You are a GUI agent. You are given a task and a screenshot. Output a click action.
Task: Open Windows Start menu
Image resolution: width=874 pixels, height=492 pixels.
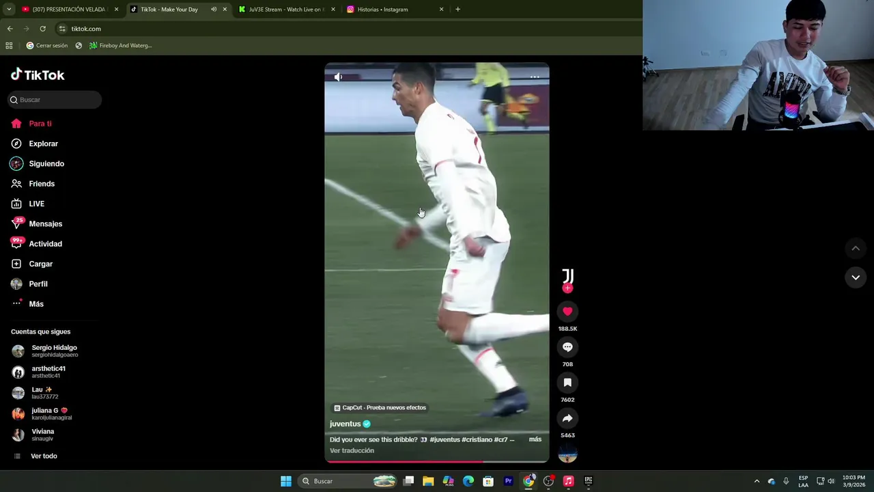(x=286, y=481)
